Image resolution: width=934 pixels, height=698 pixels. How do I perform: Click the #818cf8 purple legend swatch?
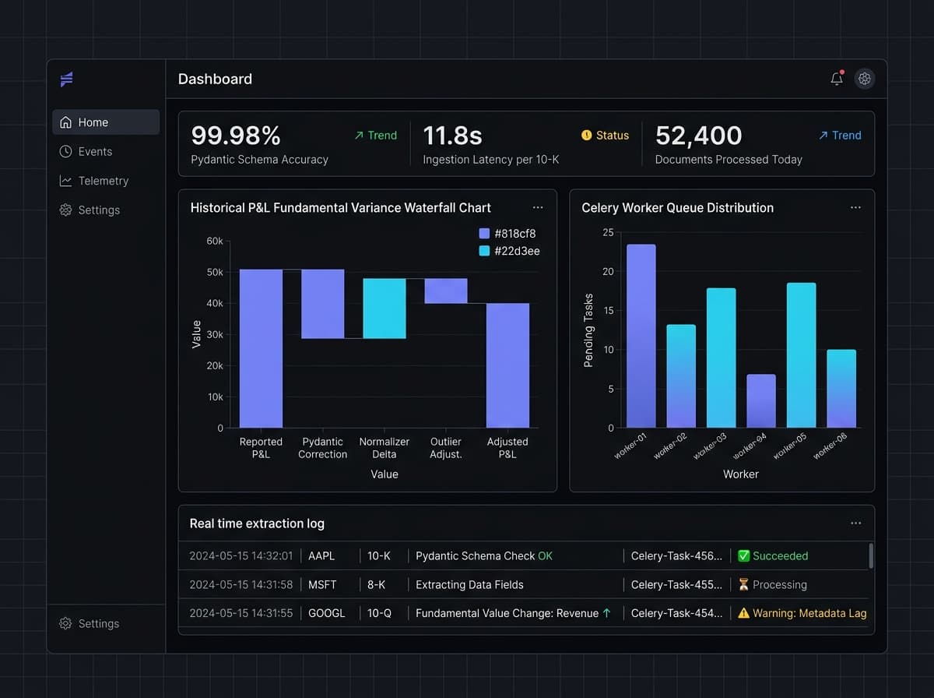pyautogui.click(x=485, y=234)
